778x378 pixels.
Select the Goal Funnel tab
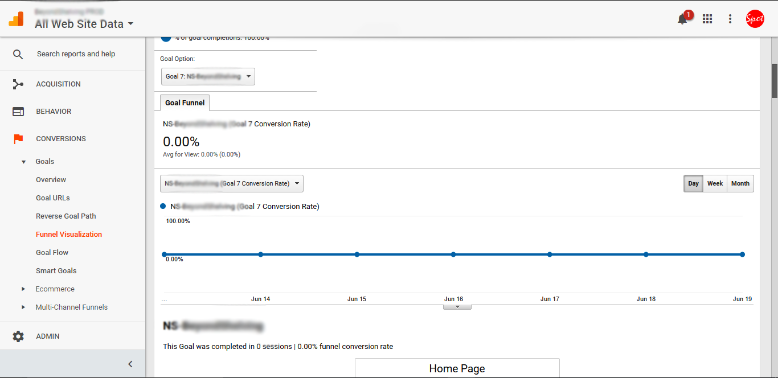coord(185,103)
